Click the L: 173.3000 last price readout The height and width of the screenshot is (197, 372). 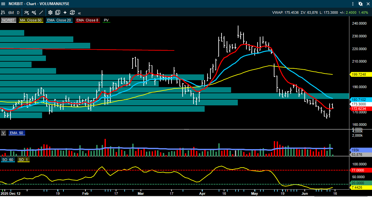329,12
